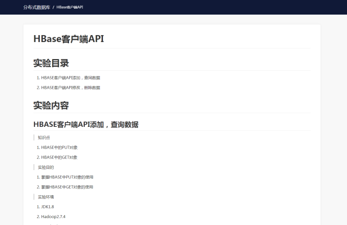This screenshot has height=225, width=347.
Task: Click the 实验目的 blockquote label
Action: click(x=46, y=167)
